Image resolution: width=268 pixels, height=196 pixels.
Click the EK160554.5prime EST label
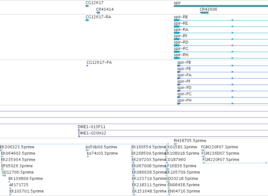pos(148,147)
